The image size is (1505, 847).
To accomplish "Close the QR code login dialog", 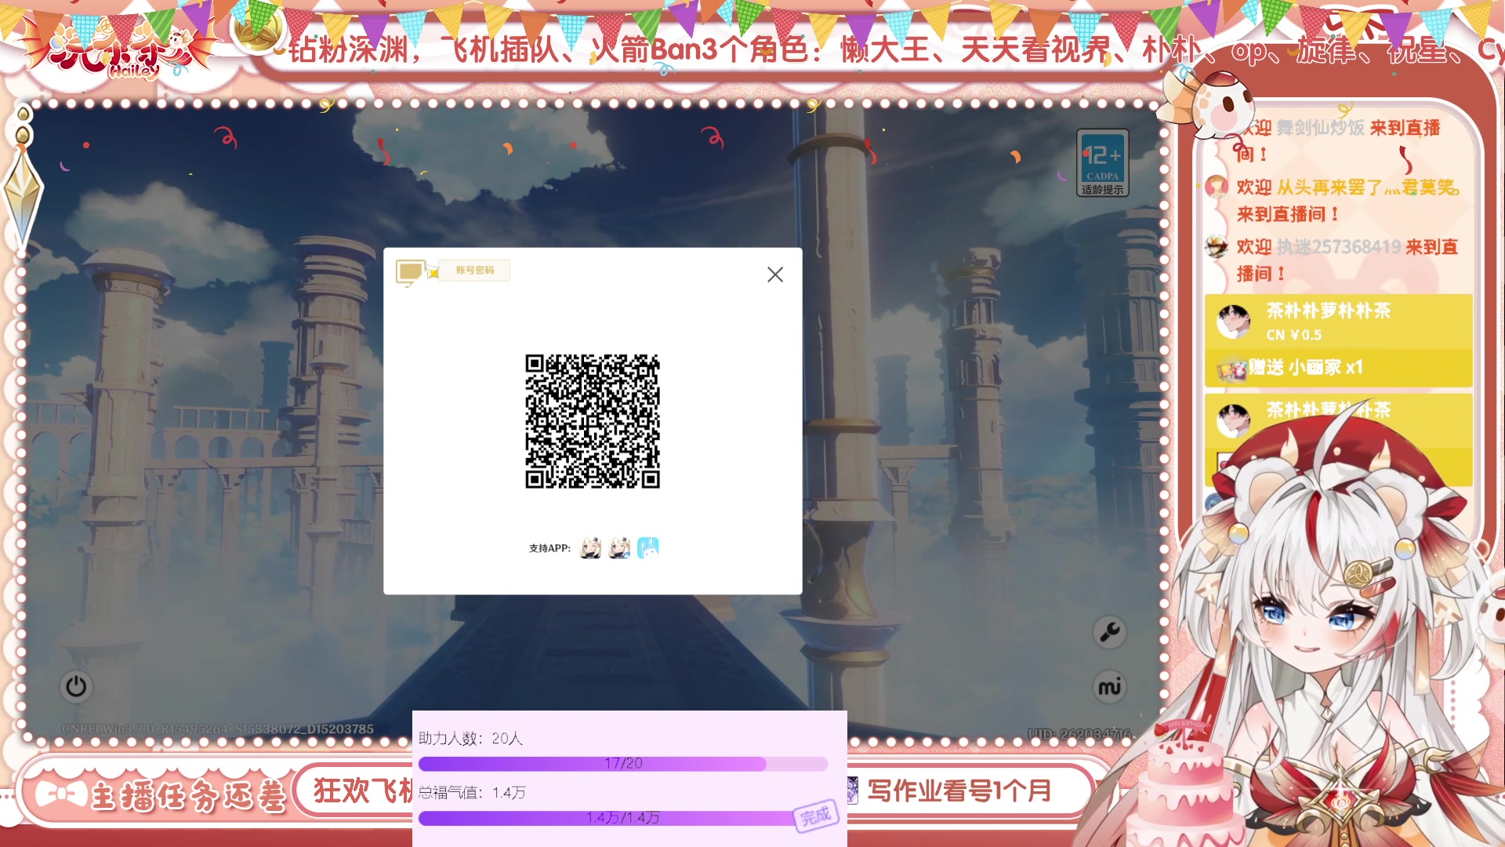I will click(x=774, y=274).
